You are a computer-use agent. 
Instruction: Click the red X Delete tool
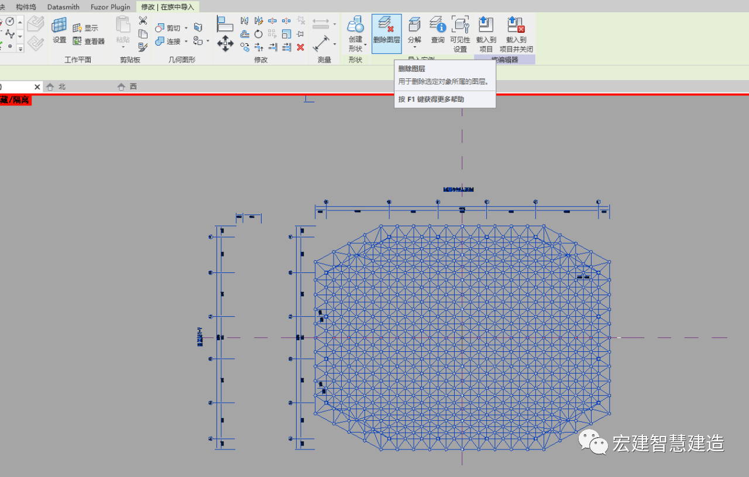[x=301, y=47]
